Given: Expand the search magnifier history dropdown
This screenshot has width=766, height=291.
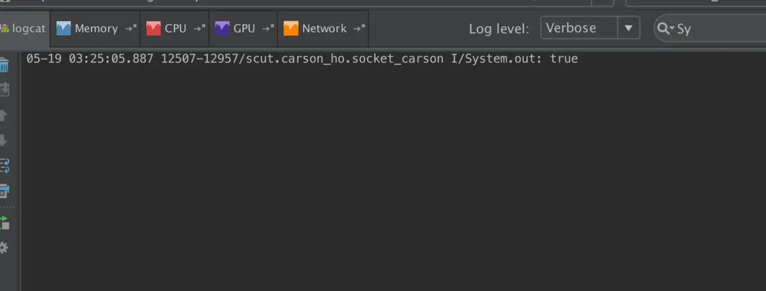Looking at the screenshot, I should click(x=665, y=28).
